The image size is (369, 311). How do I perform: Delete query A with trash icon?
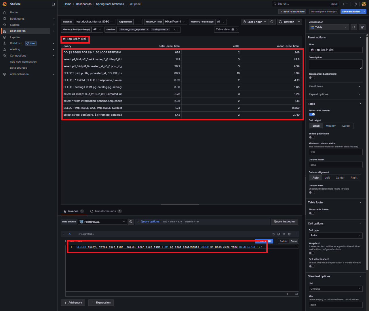tap(289, 234)
